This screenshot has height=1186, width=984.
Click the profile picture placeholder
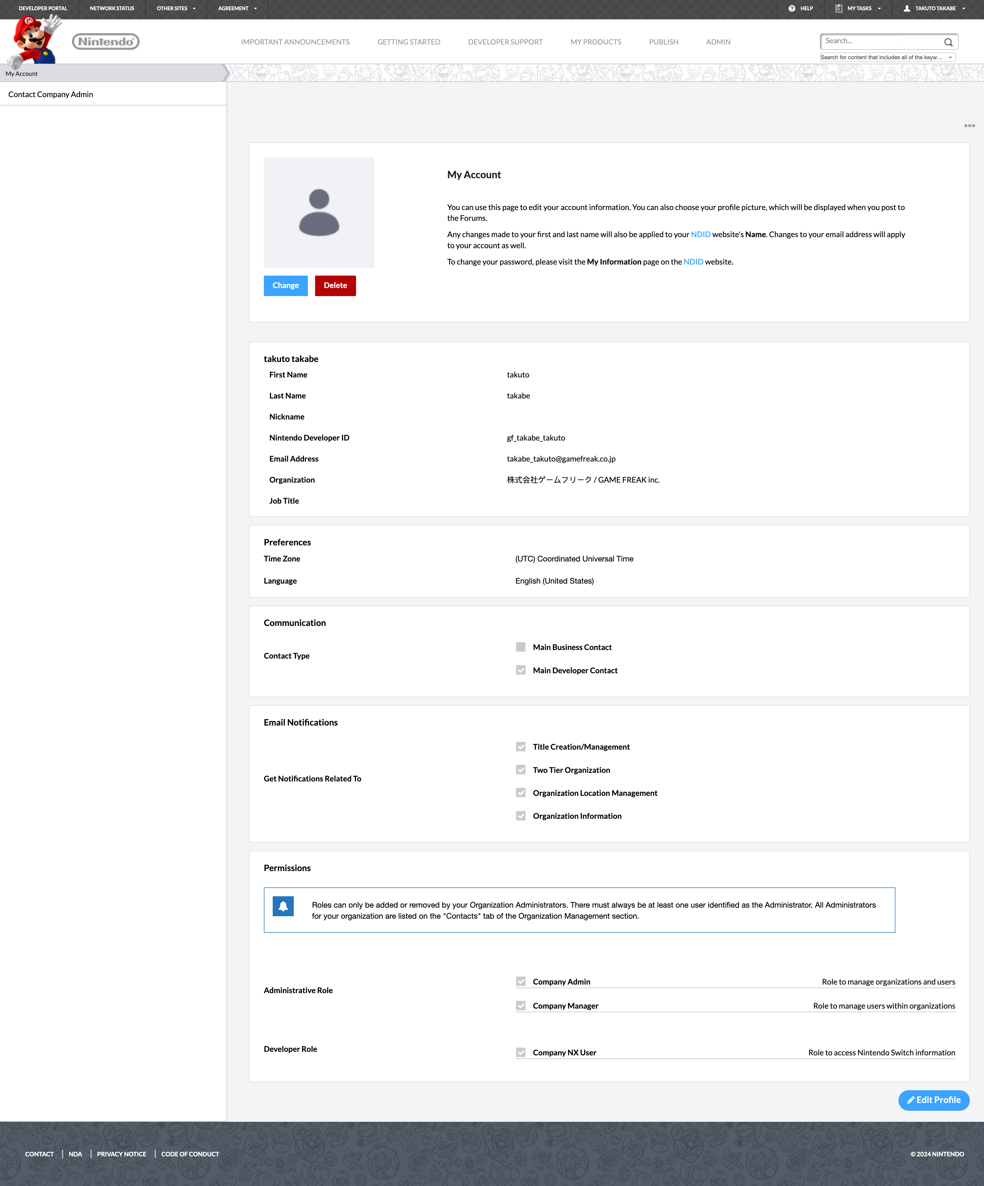pyautogui.click(x=319, y=212)
